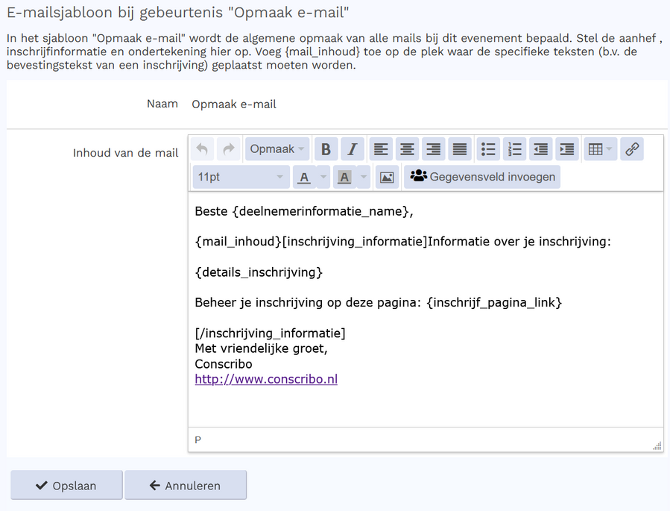Screen dimensions: 670x511
Task: Toggle bold formatting in the editor
Action: [326, 148]
